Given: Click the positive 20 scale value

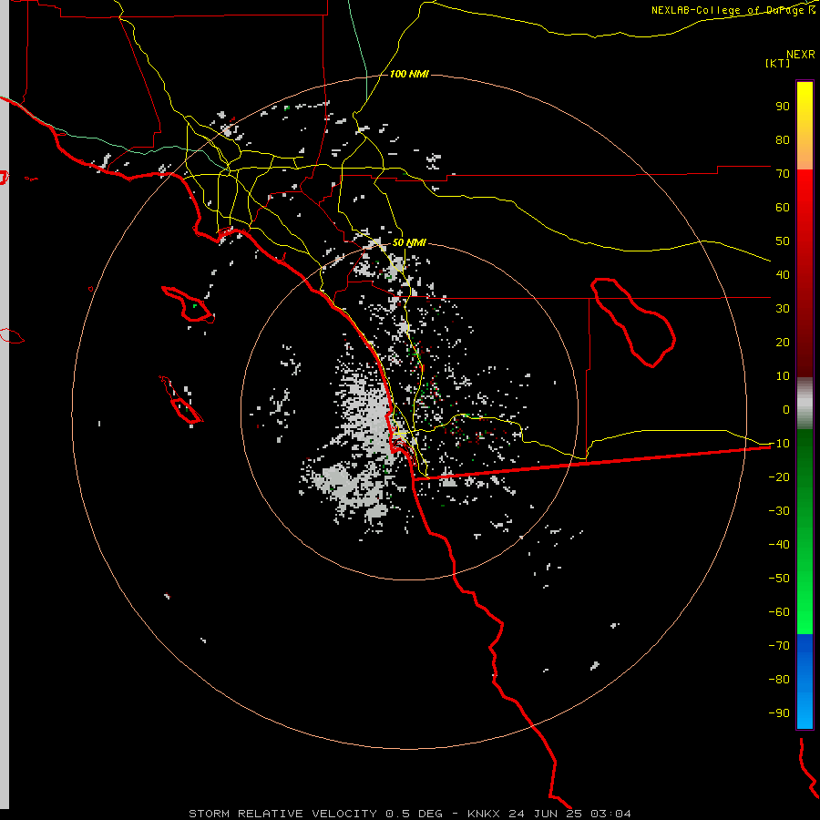Looking at the screenshot, I should [x=783, y=342].
